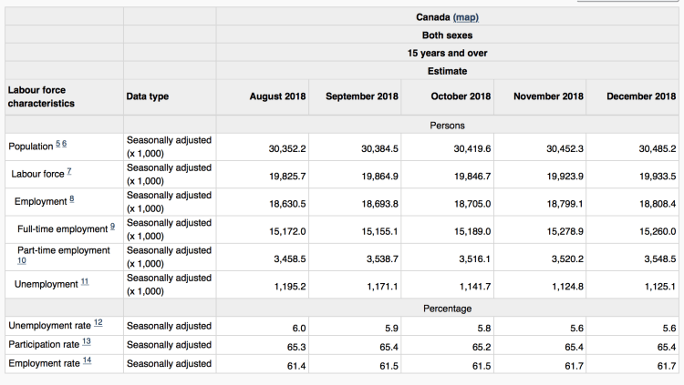Select the Labour force characteristics header
Image resolution: width=684 pixels, height=385 pixels.
(x=41, y=96)
